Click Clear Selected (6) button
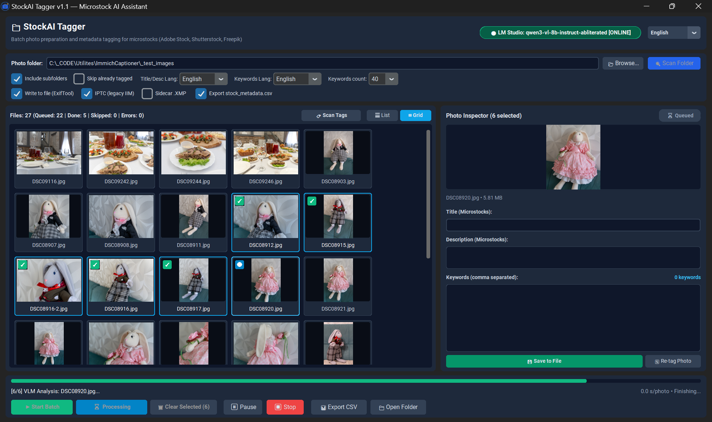Screen dimensions: 712x422 184,407
